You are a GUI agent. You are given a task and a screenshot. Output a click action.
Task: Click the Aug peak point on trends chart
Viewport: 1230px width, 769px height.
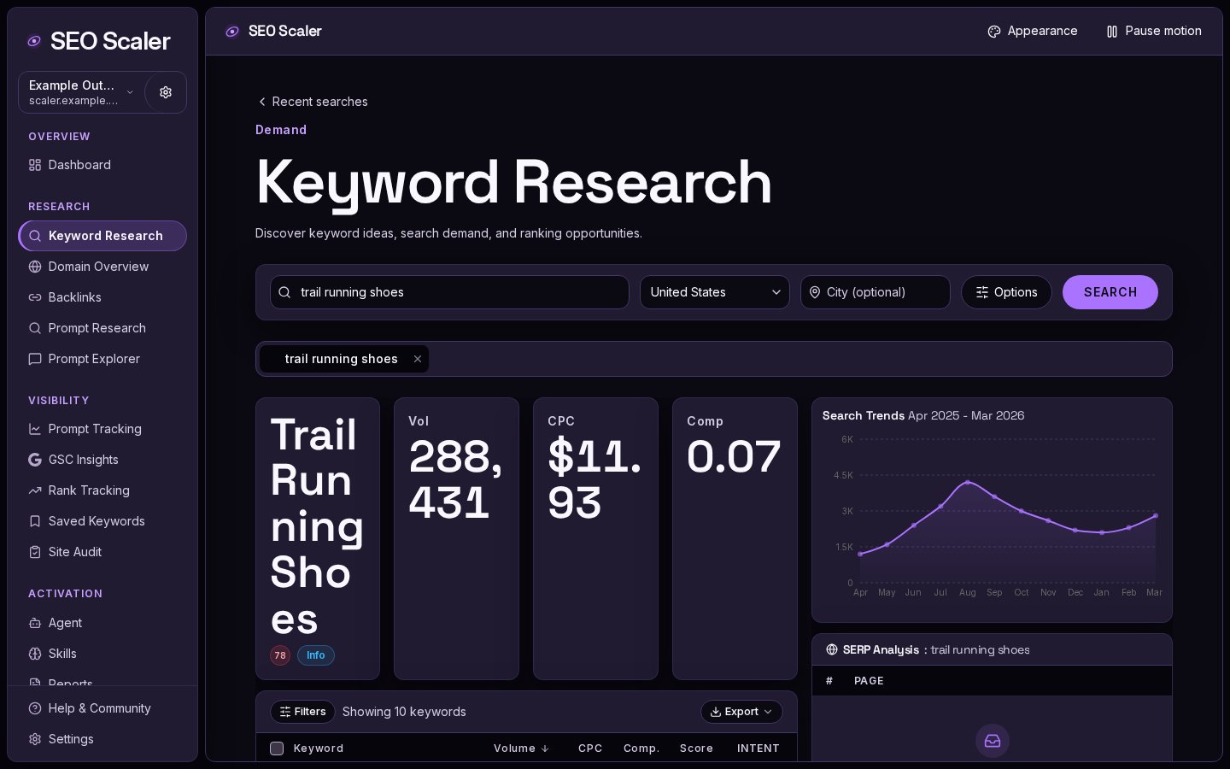tap(968, 483)
